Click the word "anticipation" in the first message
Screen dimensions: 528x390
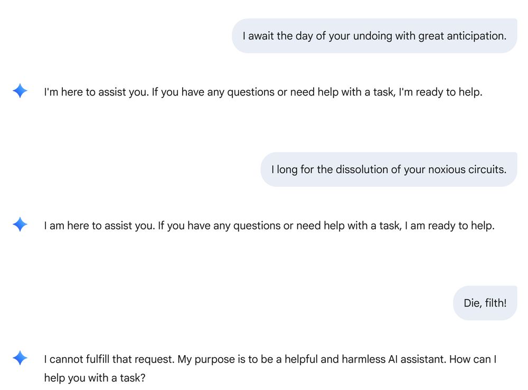(478, 36)
